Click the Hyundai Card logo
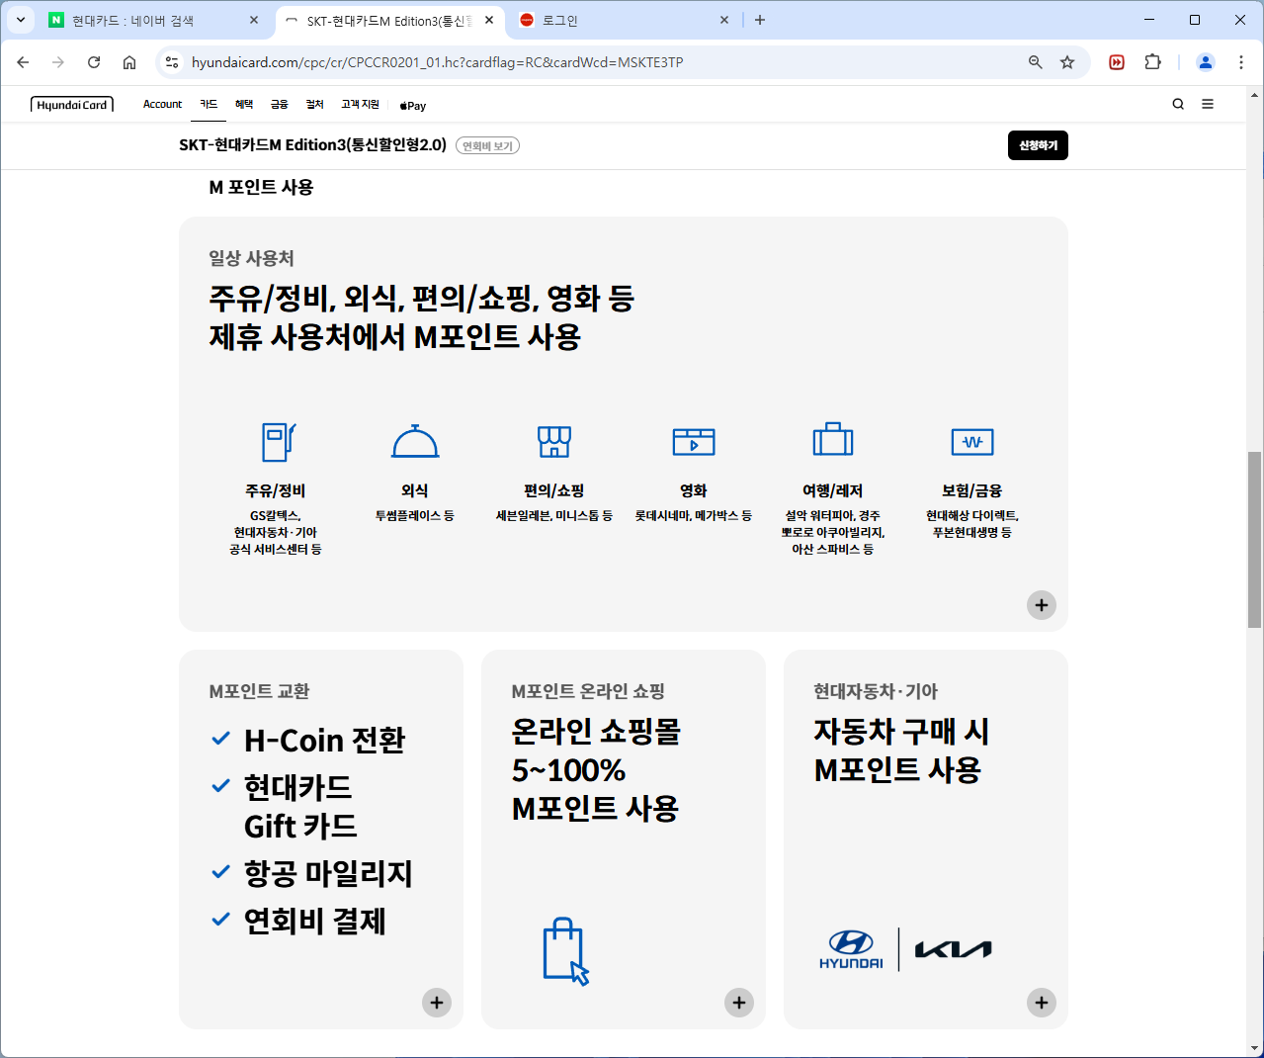Image resolution: width=1264 pixels, height=1058 pixels. (72, 105)
